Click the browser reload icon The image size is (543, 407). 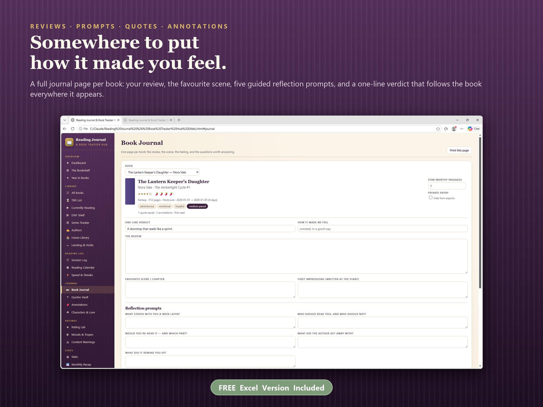tap(72, 129)
